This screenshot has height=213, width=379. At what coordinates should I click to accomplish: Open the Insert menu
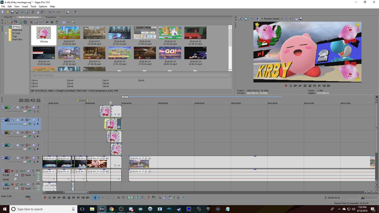coord(25,6)
